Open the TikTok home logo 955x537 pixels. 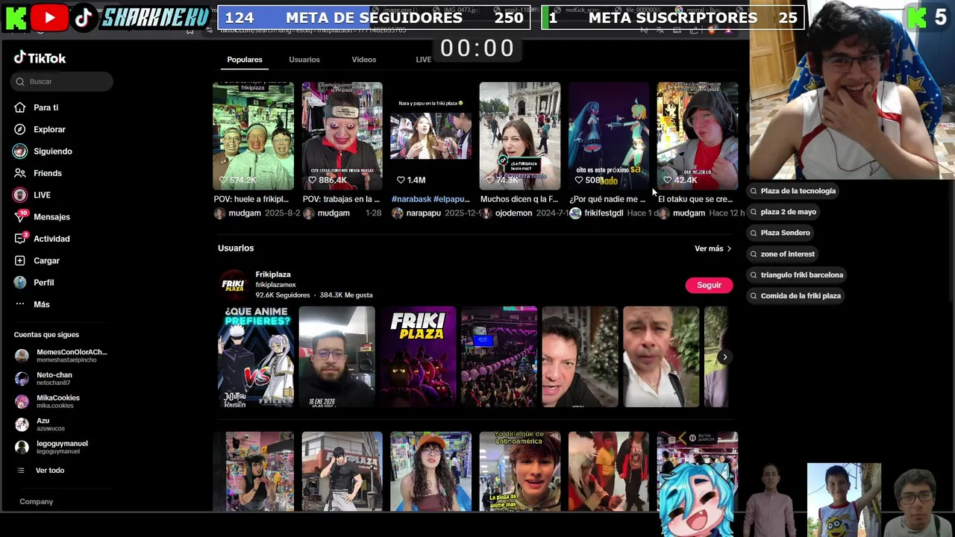[40, 58]
